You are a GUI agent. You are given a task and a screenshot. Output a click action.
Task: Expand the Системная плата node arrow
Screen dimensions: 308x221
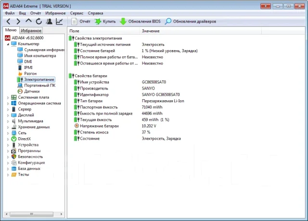tap(8, 97)
